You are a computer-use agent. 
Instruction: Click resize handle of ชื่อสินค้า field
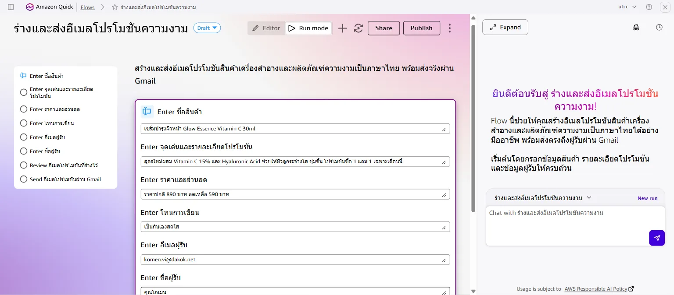(x=444, y=129)
